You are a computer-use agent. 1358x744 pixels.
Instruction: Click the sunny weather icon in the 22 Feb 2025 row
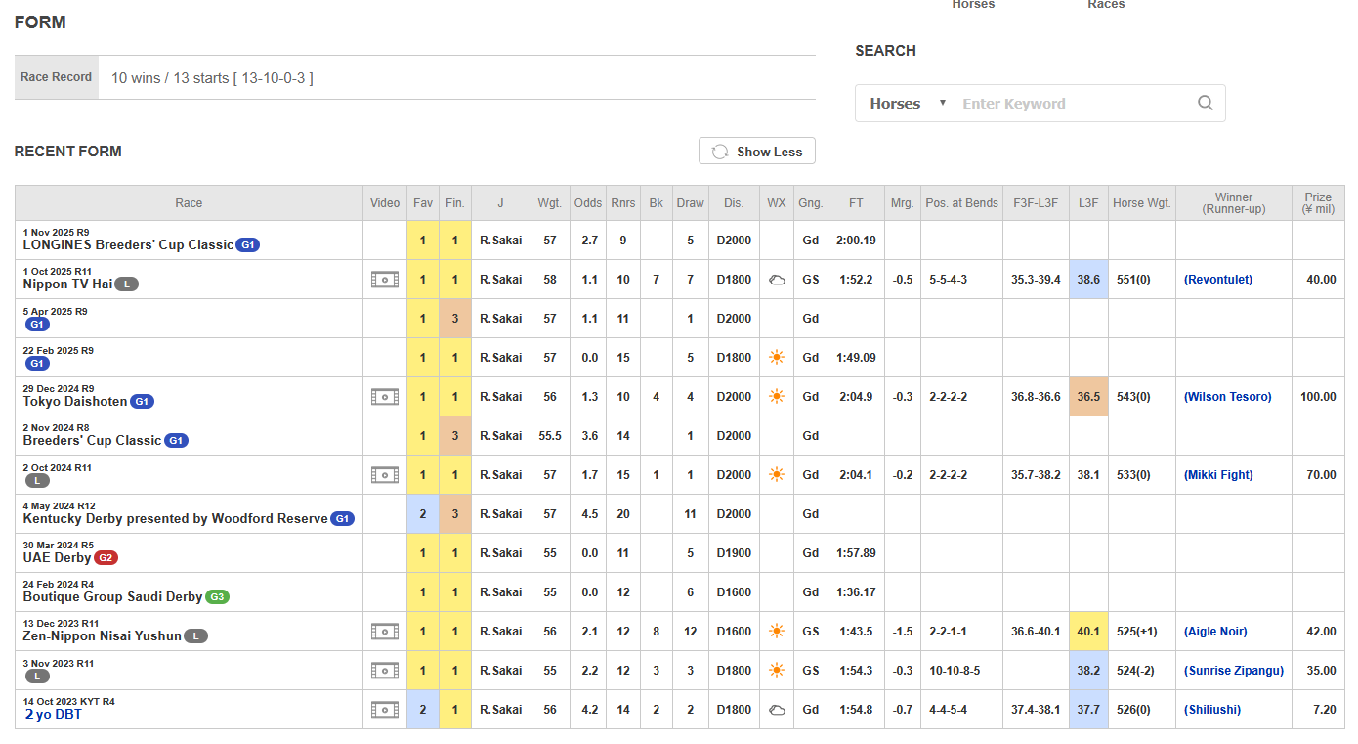777,358
